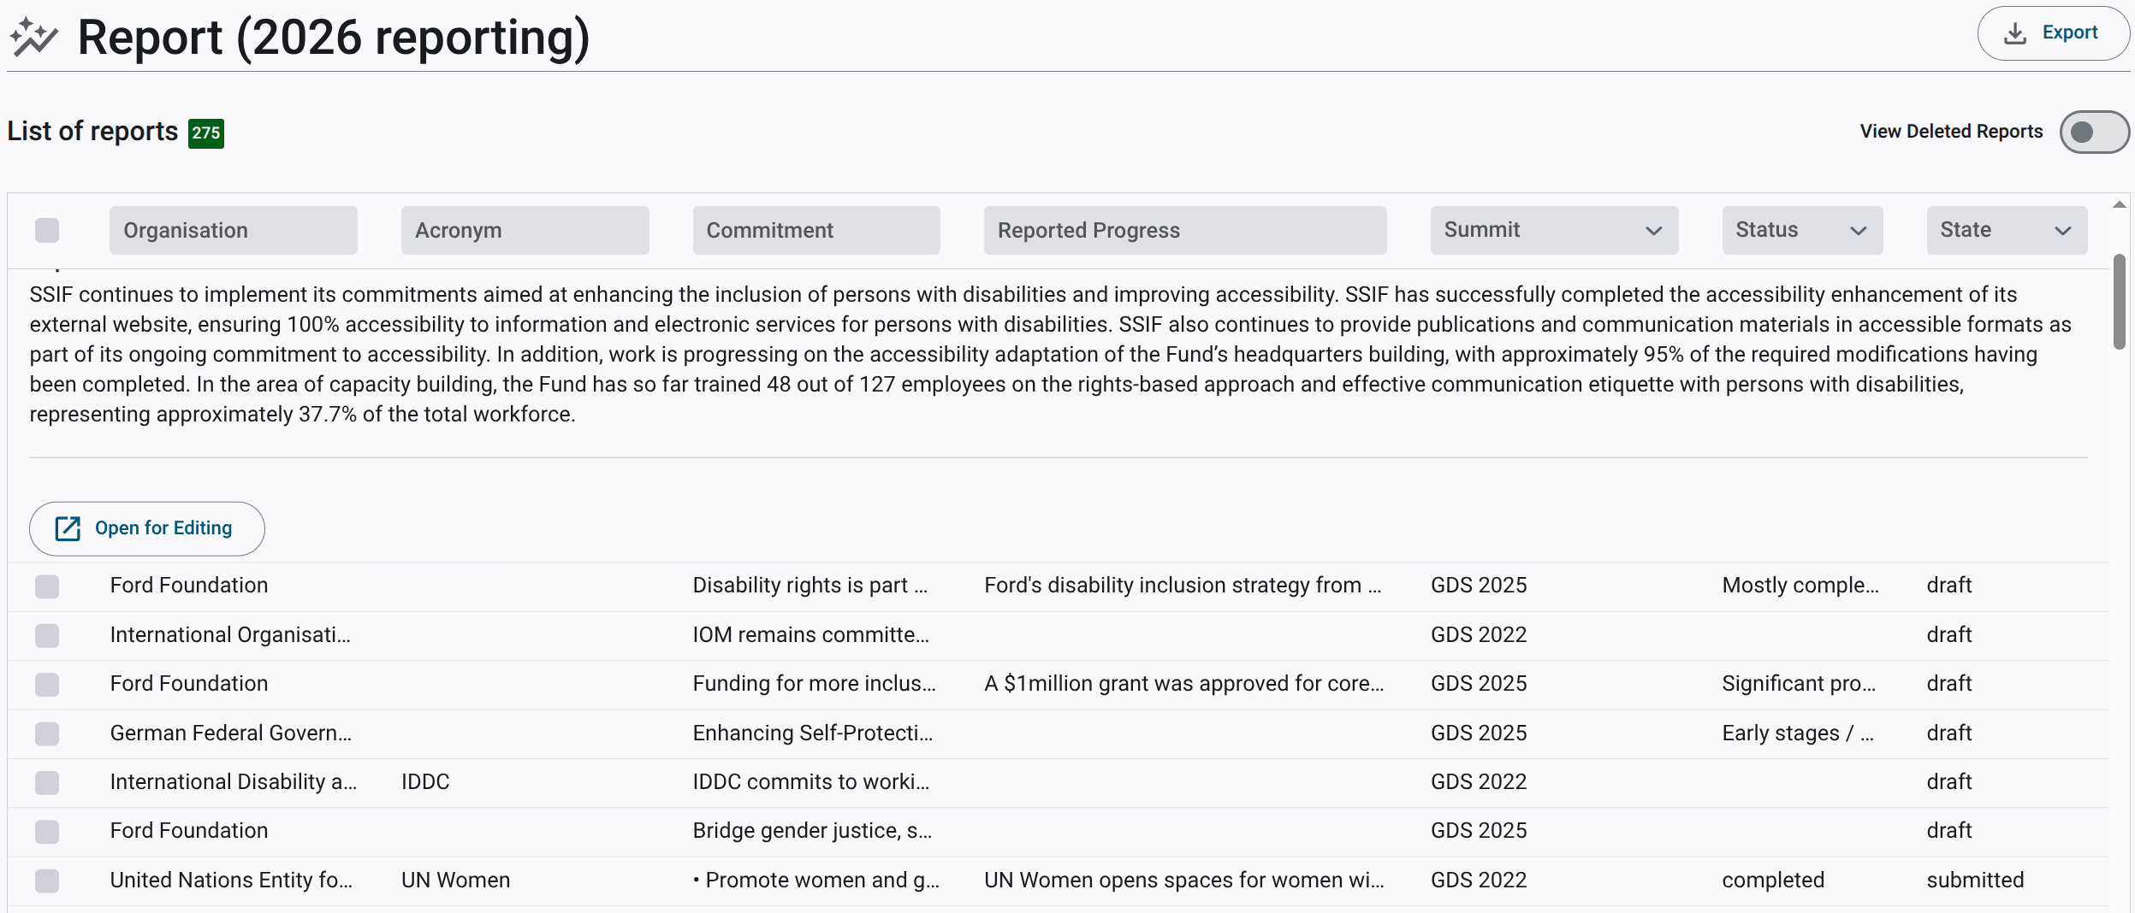2135x913 pixels.
Task: Check the Ford Foundation Funding for more inclus… checkbox
Action: click(x=47, y=685)
